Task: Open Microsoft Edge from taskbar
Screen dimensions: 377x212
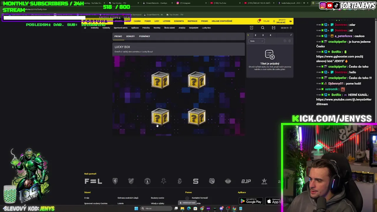Action: point(189,208)
